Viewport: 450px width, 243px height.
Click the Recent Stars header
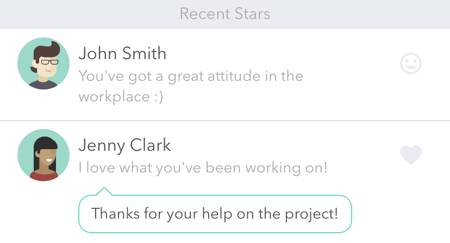tap(225, 14)
